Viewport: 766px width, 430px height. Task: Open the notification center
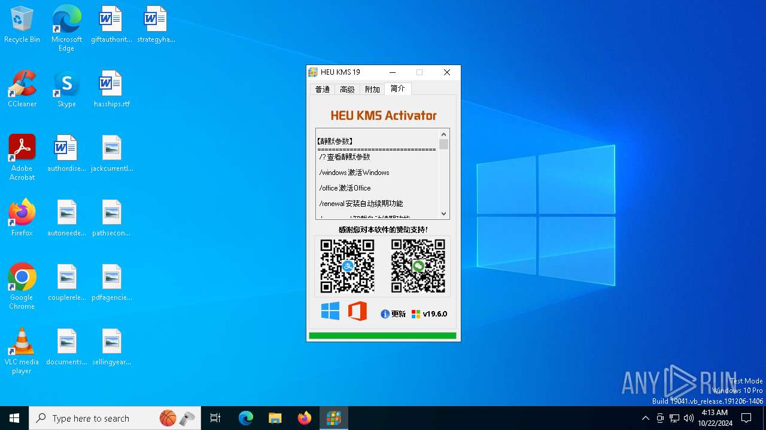click(746, 418)
